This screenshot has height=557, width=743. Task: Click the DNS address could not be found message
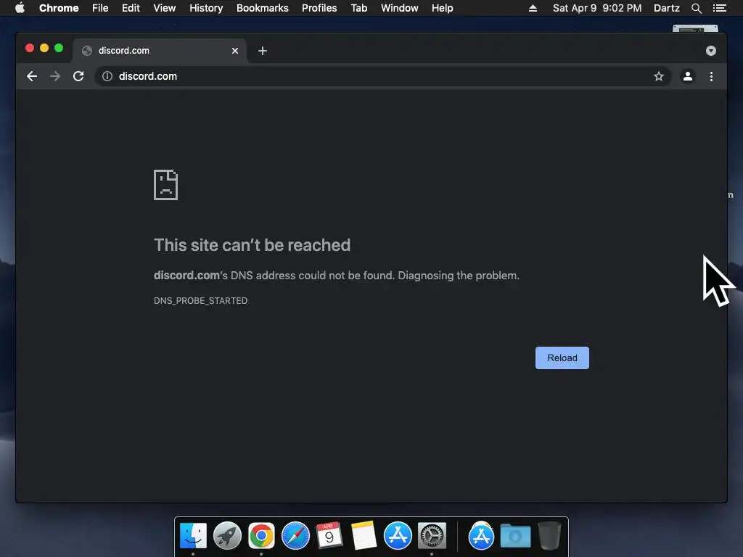click(x=337, y=276)
